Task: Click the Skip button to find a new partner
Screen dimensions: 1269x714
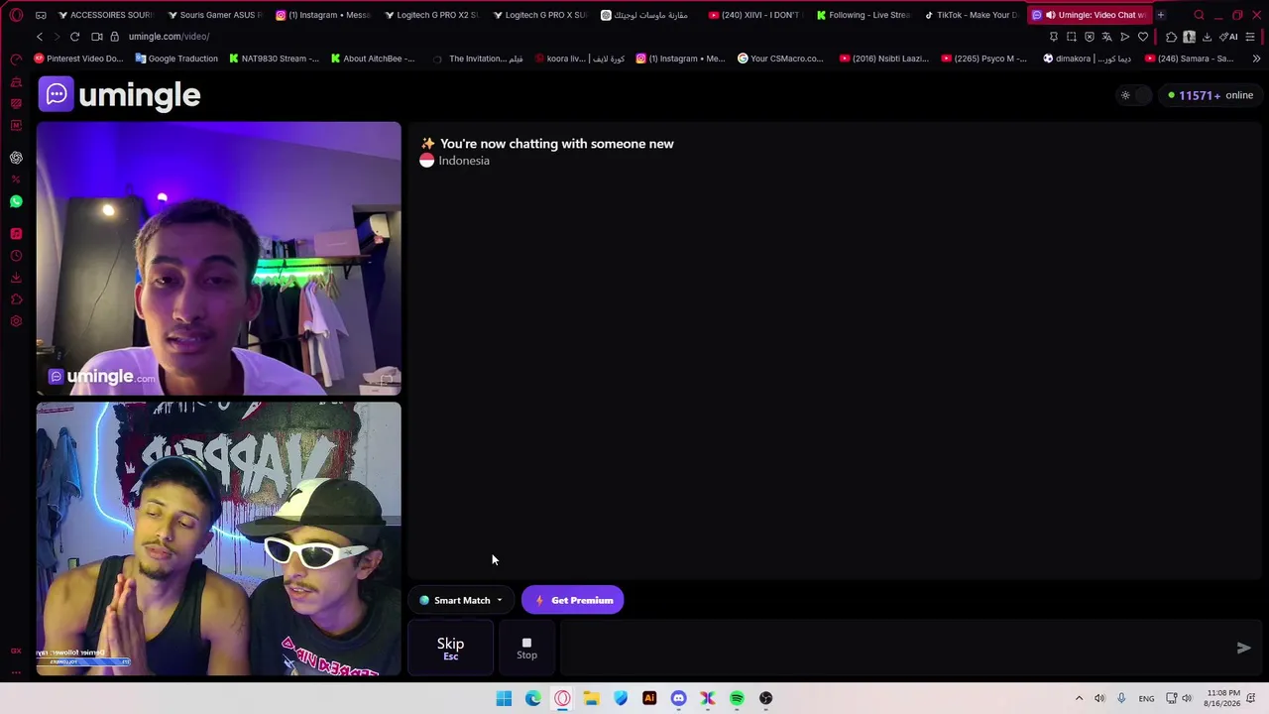Action: pos(450,648)
